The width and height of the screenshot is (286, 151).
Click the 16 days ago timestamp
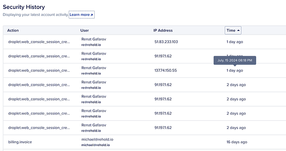pyautogui.click(x=237, y=142)
